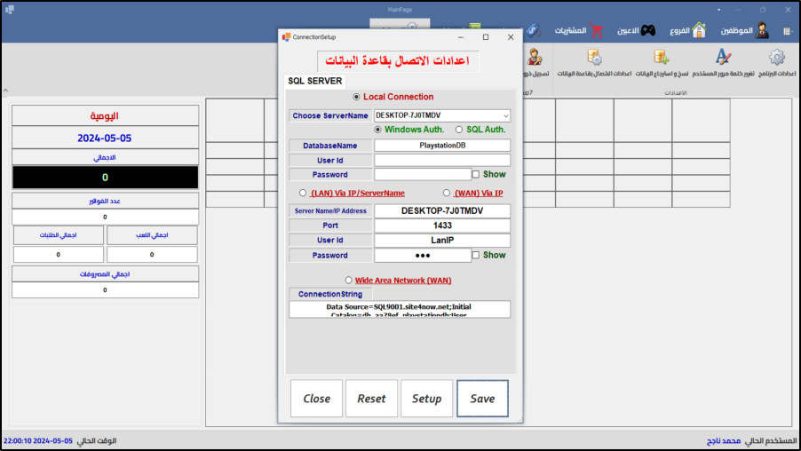The height and width of the screenshot is (451, 801).
Task: Click the Setup button
Action: coord(426,399)
